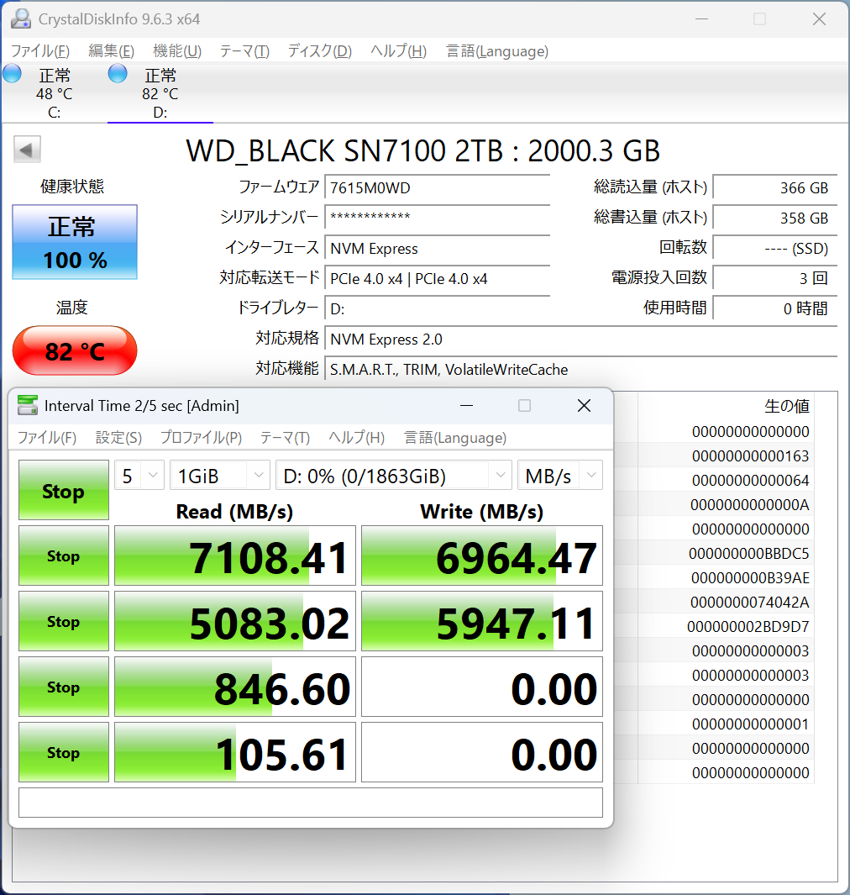Open テーマ(T) menu in CrystalDiskInfo
Viewport: 850px width, 895px height.
[x=244, y=51]
